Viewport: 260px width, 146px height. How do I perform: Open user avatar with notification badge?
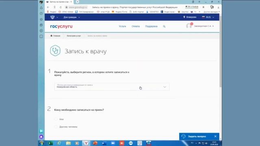[x=189, y=26]
